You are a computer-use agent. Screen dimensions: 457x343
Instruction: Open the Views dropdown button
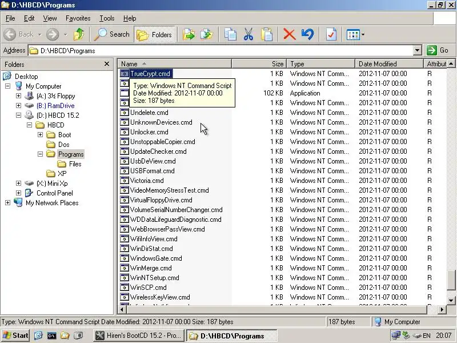[x=355, y=34]
